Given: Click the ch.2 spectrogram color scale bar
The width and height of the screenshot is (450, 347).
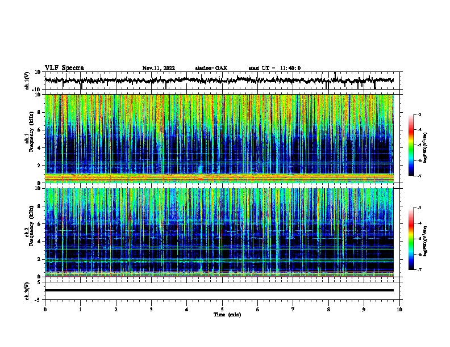Looking at the screenshot, I should 411,239.
